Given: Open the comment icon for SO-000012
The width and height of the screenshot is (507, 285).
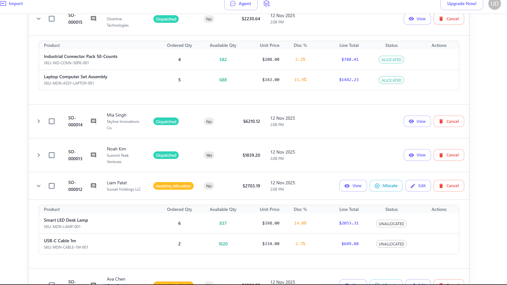Looking at the screenshot, I should click(x=93, y=186).
